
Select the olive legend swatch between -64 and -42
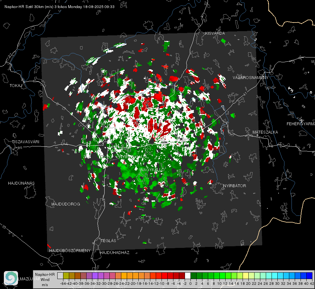[66, 276]
